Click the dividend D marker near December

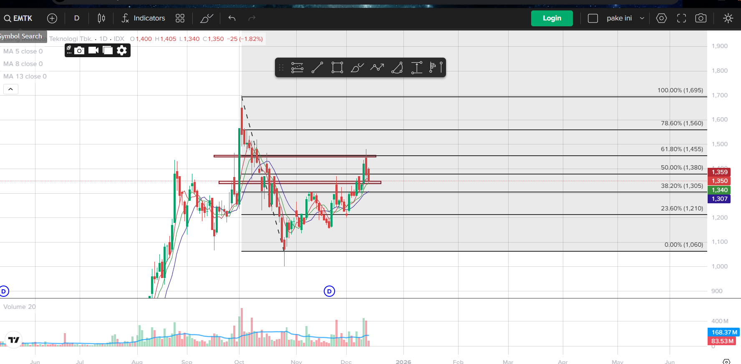pyautogui.click(x=329, y=291)
